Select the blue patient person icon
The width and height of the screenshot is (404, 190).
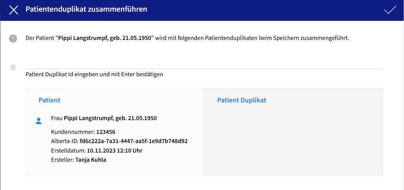pos(39,121)
